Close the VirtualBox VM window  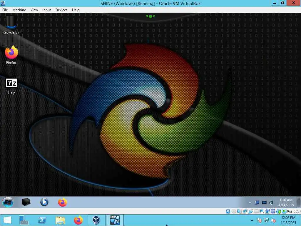click(x=294, y=3)
